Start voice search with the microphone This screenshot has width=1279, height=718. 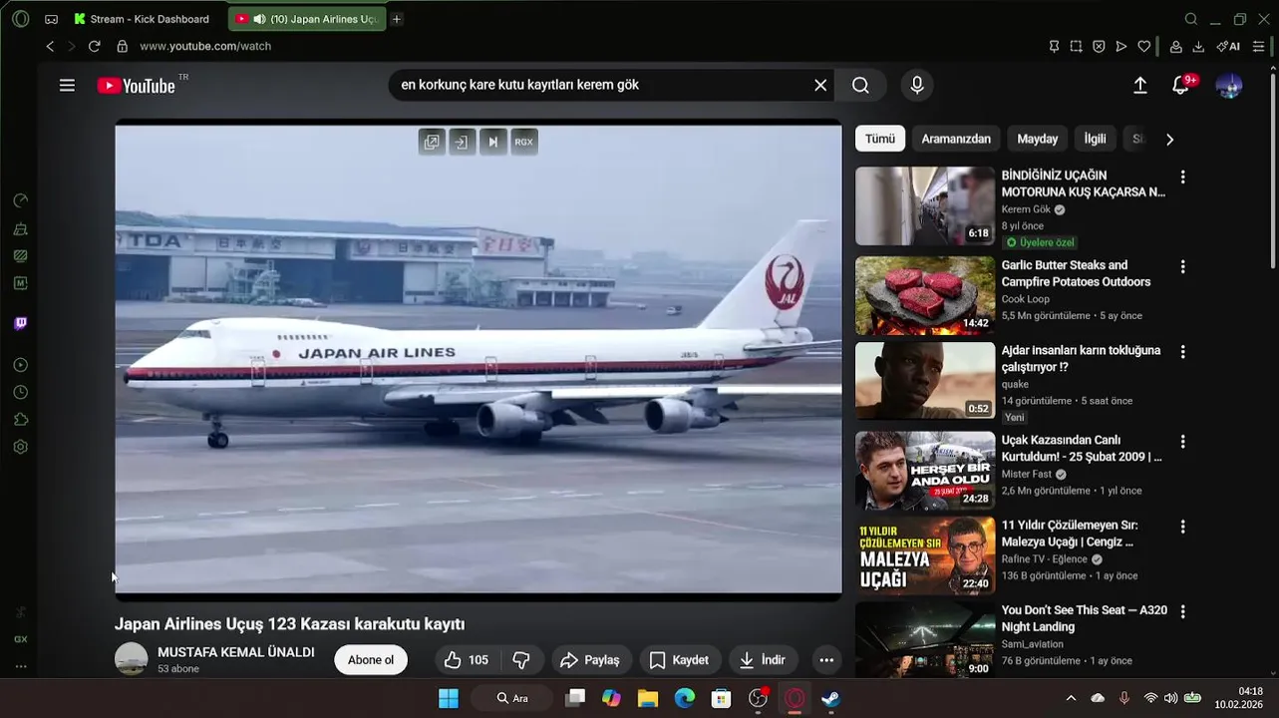(917, 86)
